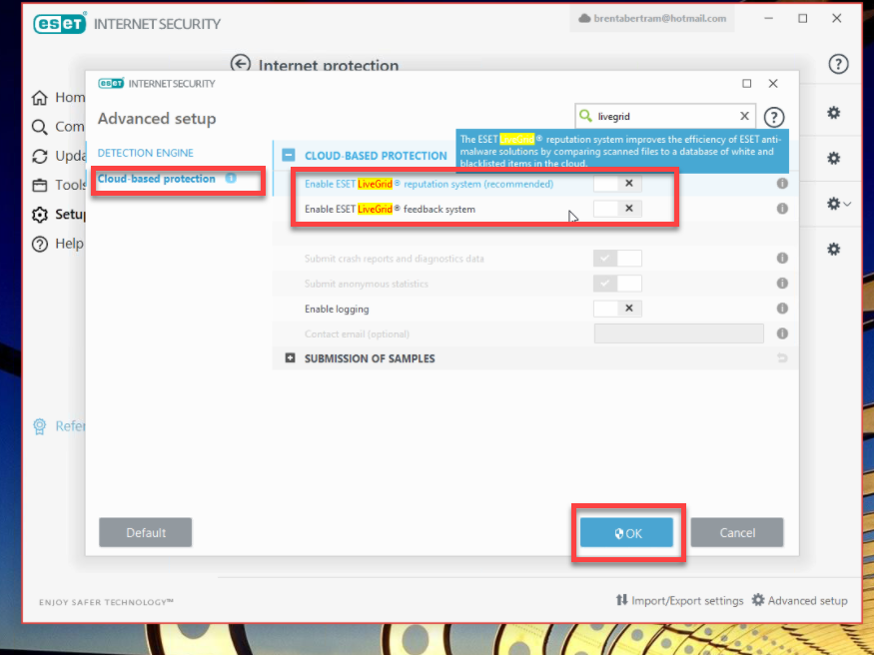Open help icon in main ESET window
Image resolution: width=874 pixels, height=655 pixels.
[838, 64]
